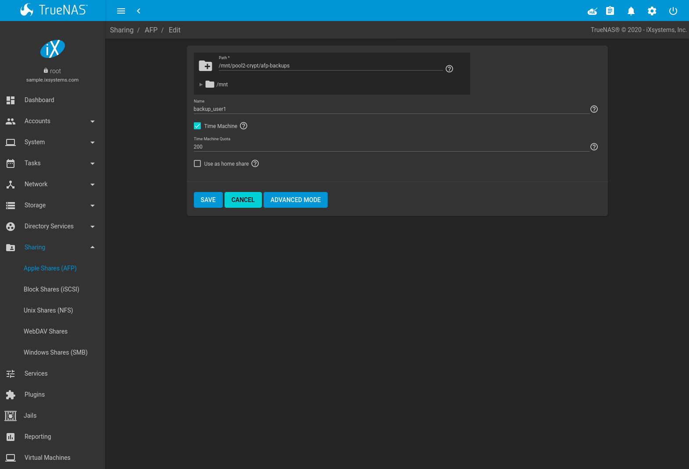Image resolution: width=689 pixels, height=469 pixels.
Task: Select the /mnt folder in tree
Action: (x=217, y=85)
